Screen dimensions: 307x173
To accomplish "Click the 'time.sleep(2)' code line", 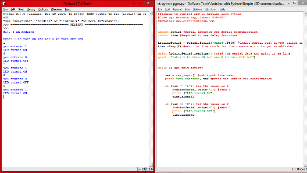I will [226, 46].
